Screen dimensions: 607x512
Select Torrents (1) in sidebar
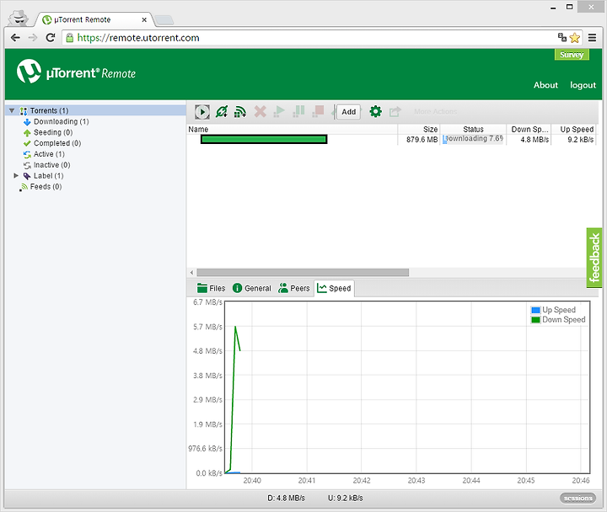[x=49, y=110]
